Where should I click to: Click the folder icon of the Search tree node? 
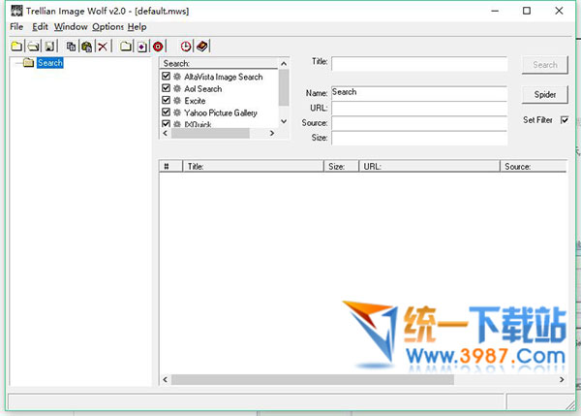click(x=28, y=62)
